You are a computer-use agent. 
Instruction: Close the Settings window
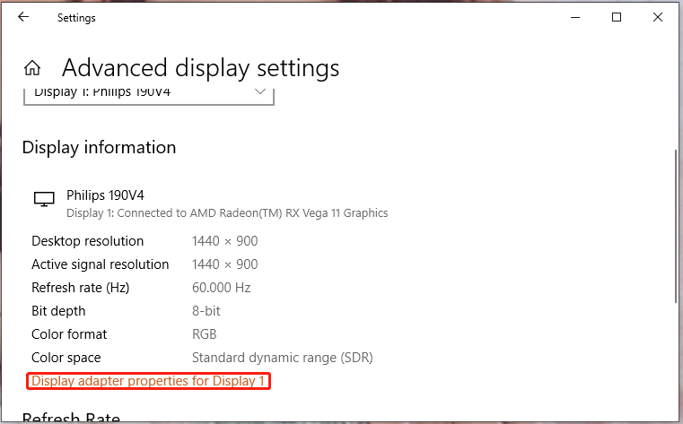(658, 17)
